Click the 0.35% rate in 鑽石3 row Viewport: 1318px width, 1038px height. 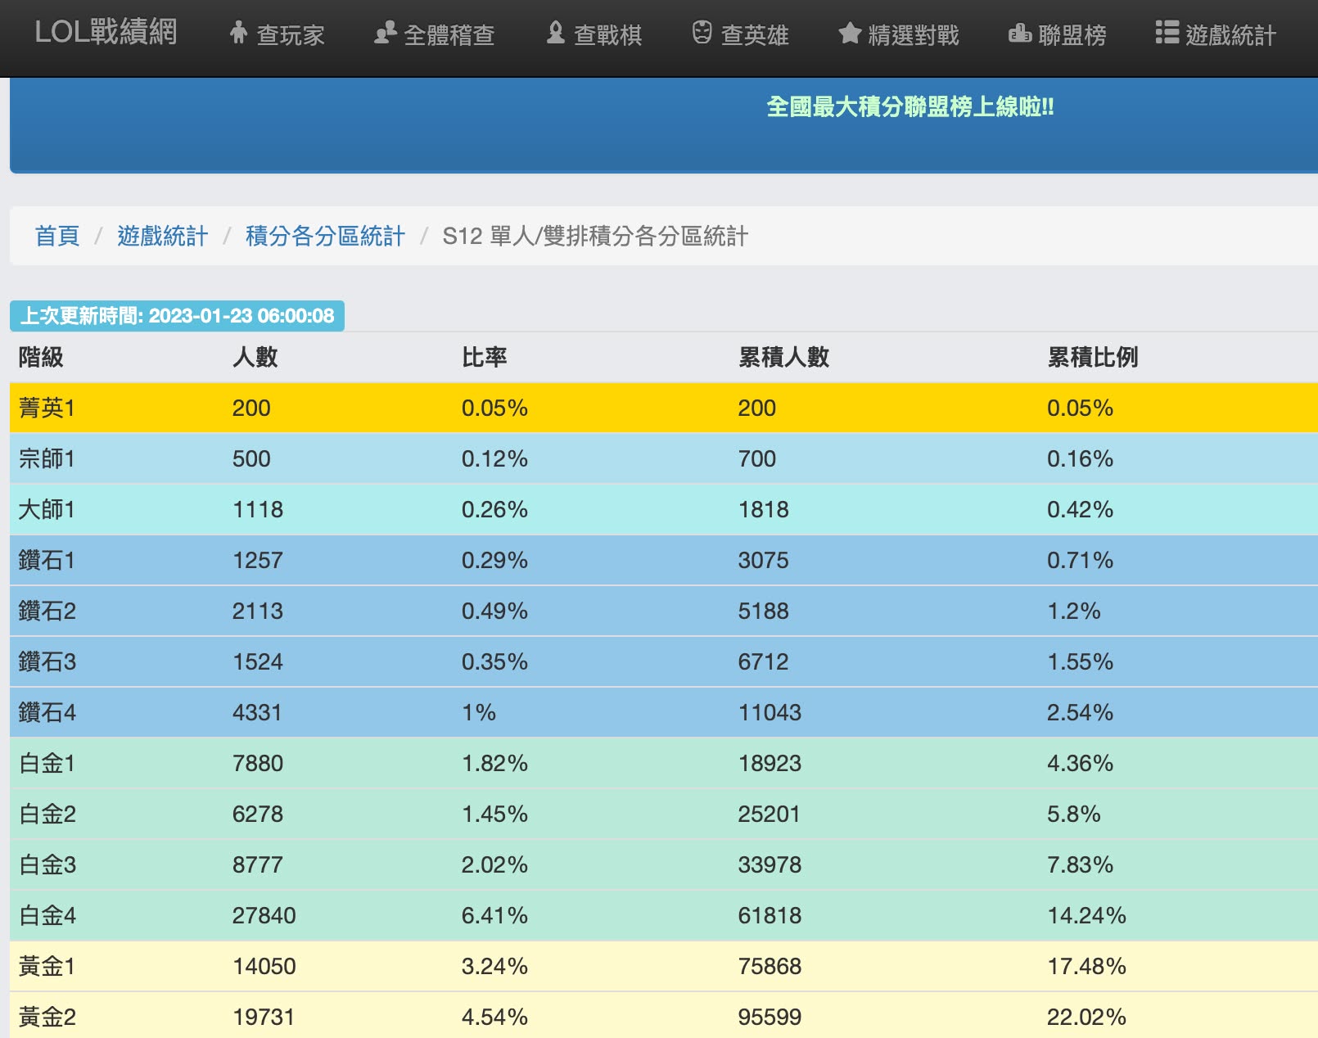pos(494,661)
